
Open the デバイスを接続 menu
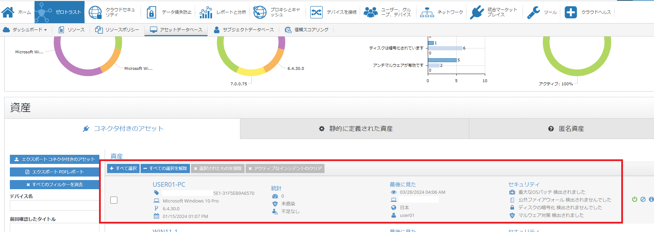pos(333,12)
